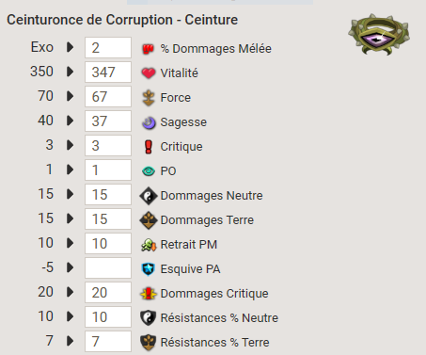Click the Dommages Terre label
The width and height of the screenshot is (426, 355).
207,220
